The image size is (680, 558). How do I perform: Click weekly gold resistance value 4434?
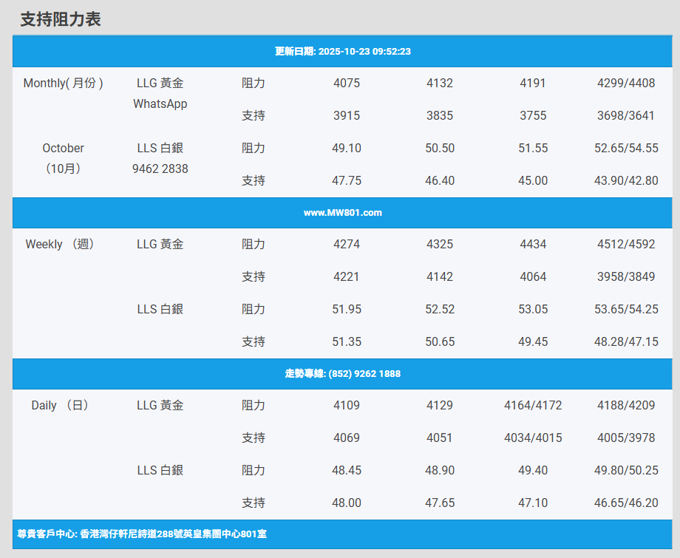[533, 244]
